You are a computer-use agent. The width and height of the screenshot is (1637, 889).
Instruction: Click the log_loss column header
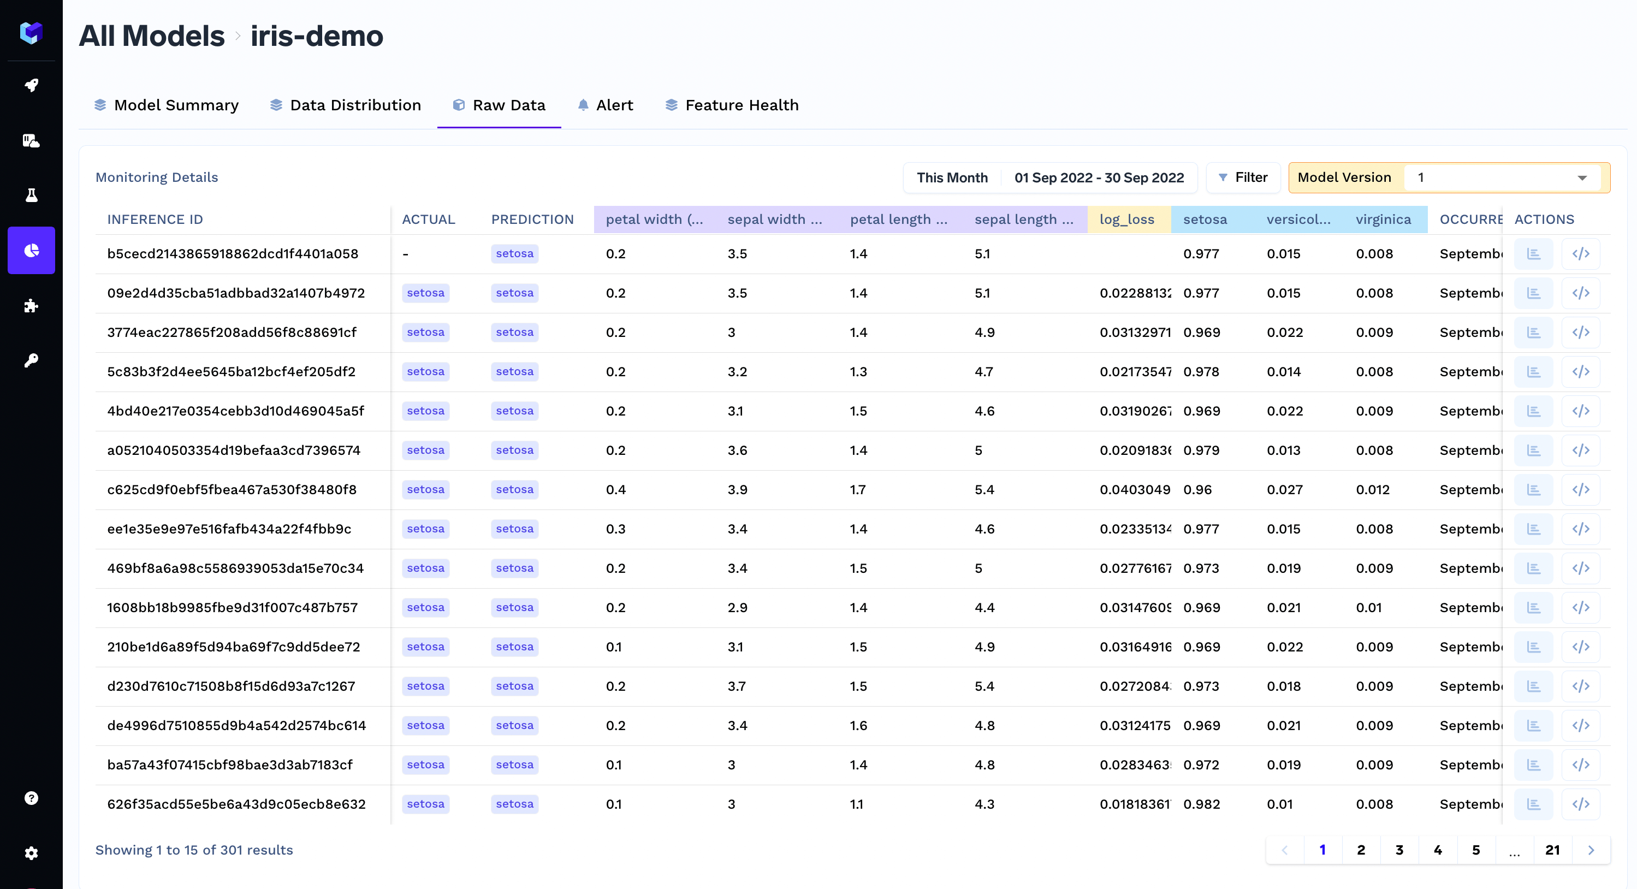pos(1126,219)
